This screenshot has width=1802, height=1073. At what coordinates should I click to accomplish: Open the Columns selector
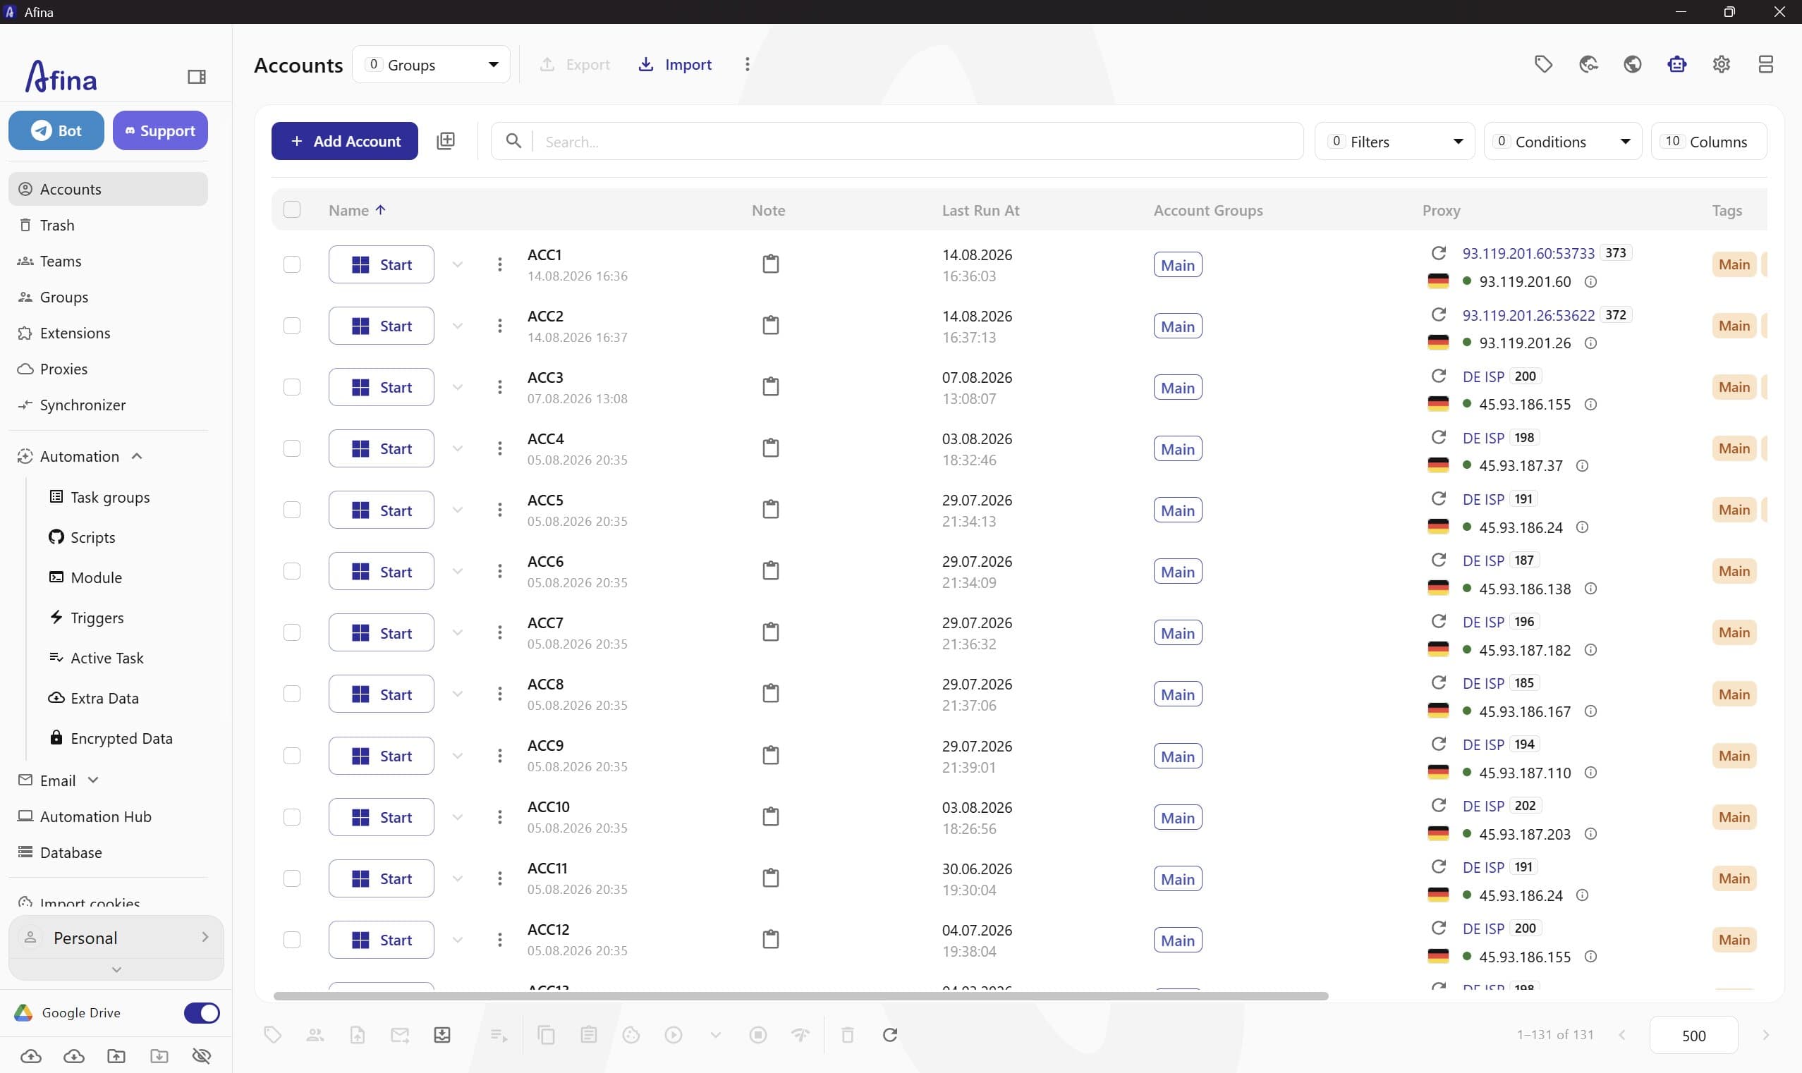(1709, 141)
